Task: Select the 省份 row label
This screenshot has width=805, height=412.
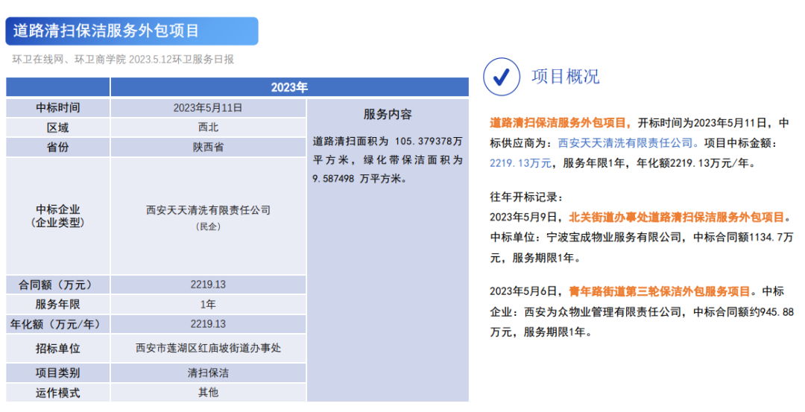Action: [x=57, y=148]
